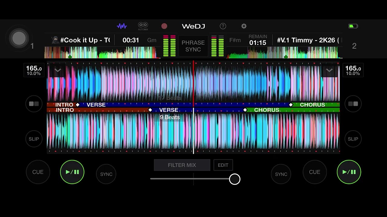Enable SLIP mode on deck 2
This screenshot has width=387, height=217.
(x=353, y=139)
